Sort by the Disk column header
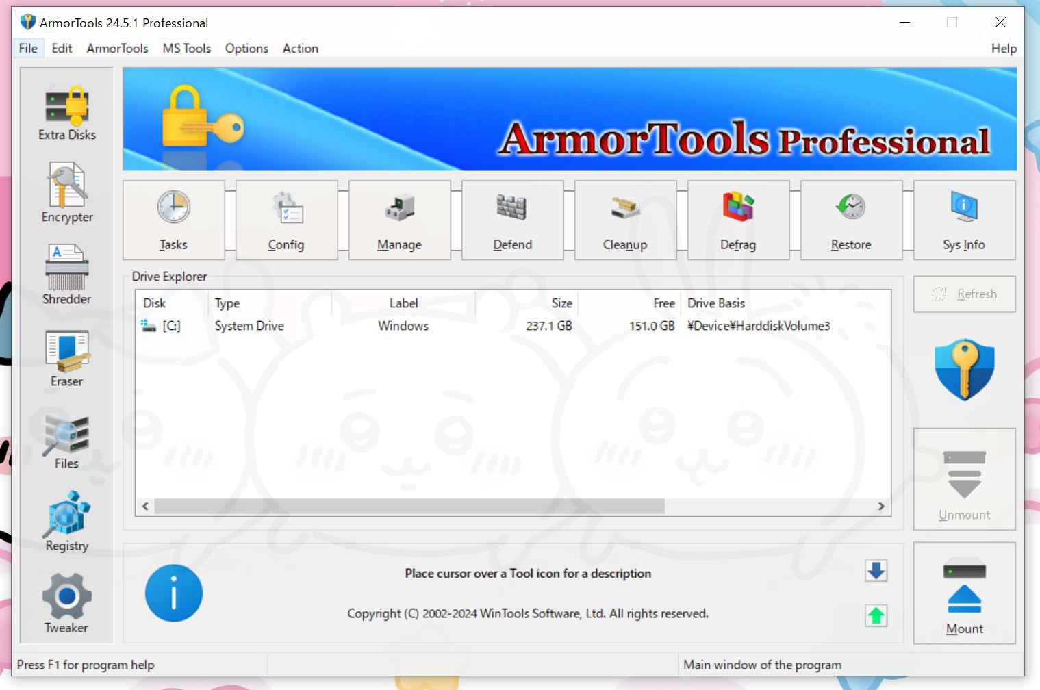 [x=172, y=303]
